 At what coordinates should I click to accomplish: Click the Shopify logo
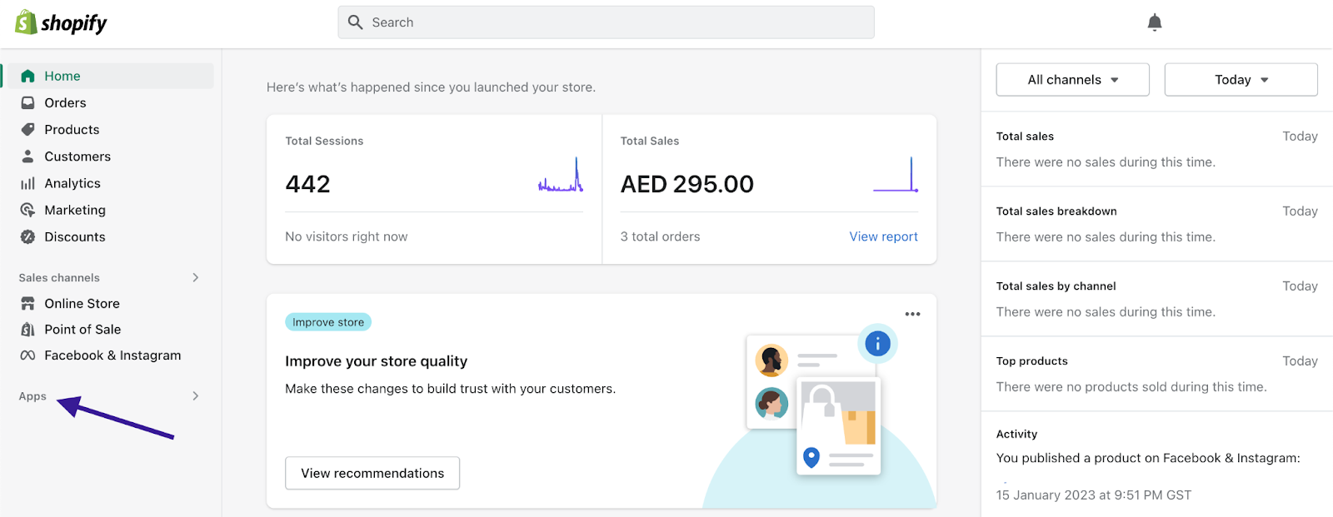[x=61, y=22]
